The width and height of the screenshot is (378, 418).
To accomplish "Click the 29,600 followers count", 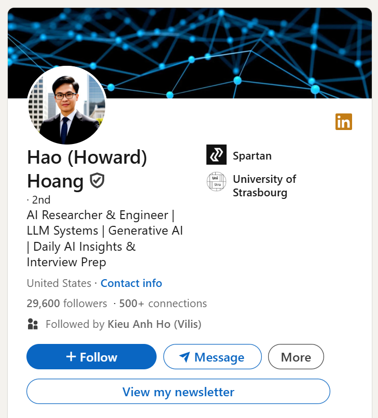I will click(x=67, y=304).
